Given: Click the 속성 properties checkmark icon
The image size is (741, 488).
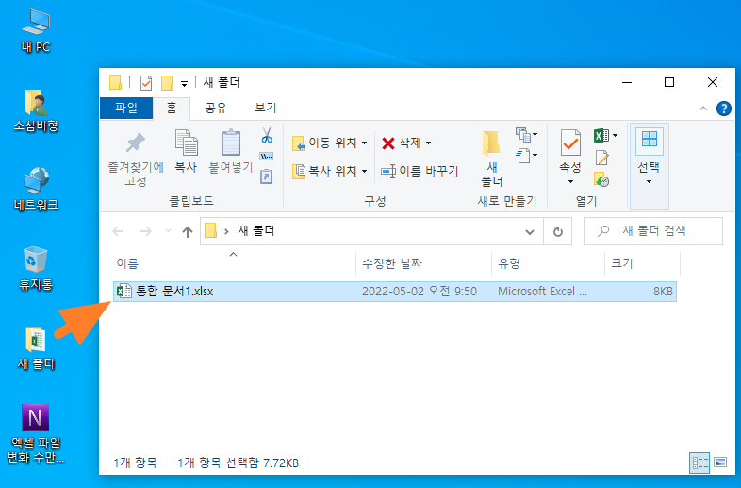Looking at the screenshot, I should 570,143.
